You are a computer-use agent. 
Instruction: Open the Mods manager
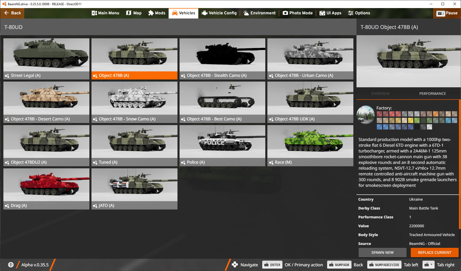tap(157, 13)
